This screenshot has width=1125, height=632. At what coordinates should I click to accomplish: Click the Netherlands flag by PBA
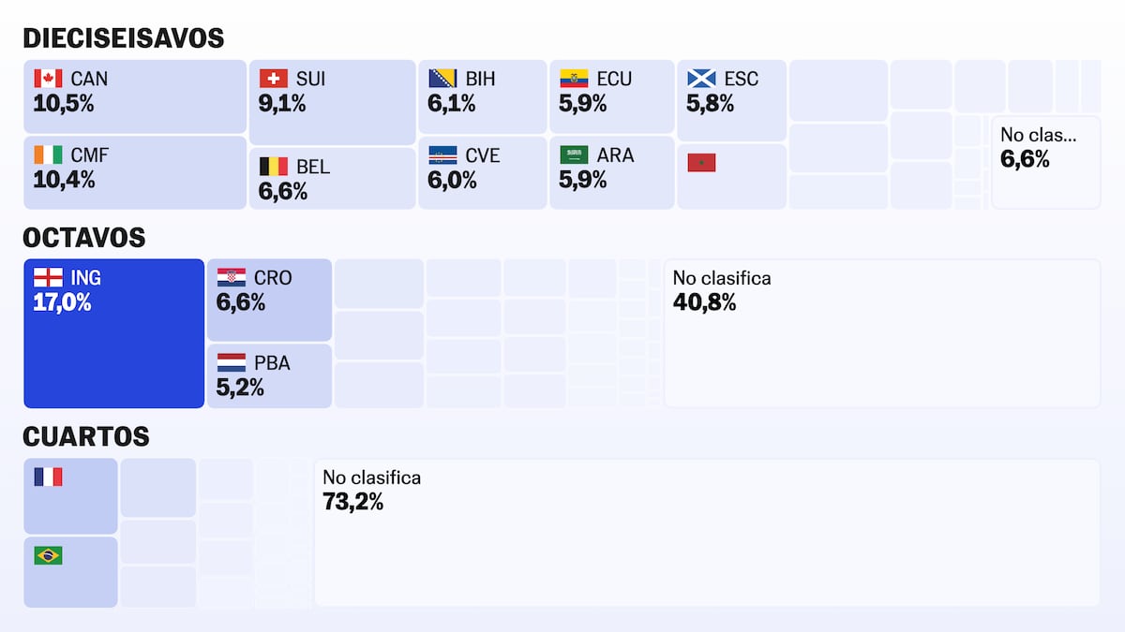(x=232, y=362)
